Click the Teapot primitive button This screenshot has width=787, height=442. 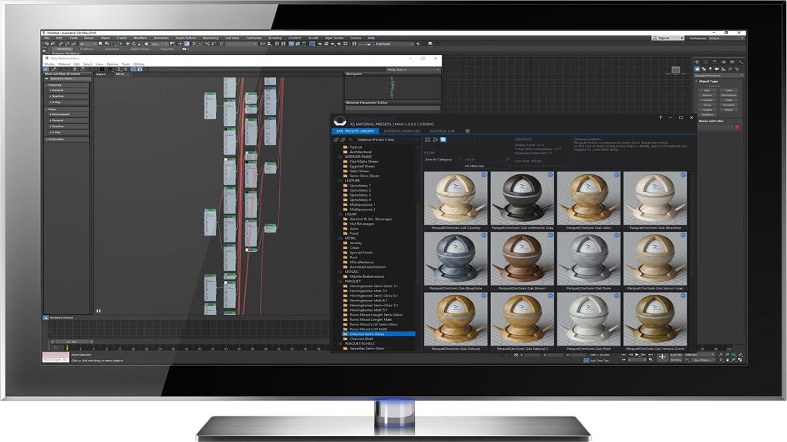pos(707,110)
